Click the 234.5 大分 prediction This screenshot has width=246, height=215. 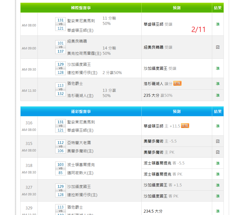click(153, 211)
